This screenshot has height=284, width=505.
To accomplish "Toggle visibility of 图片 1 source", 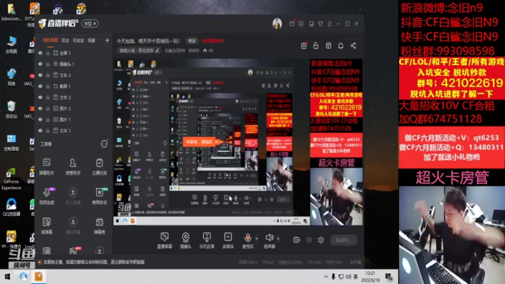I will tap(40, 119).
